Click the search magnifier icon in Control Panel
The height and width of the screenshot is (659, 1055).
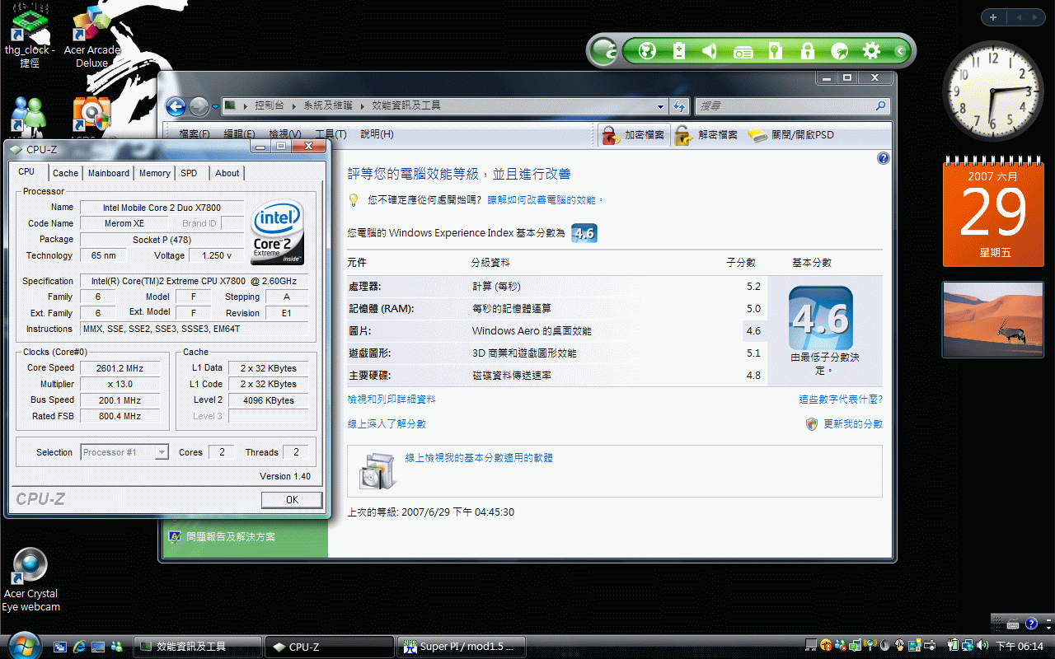coord(881,106)
